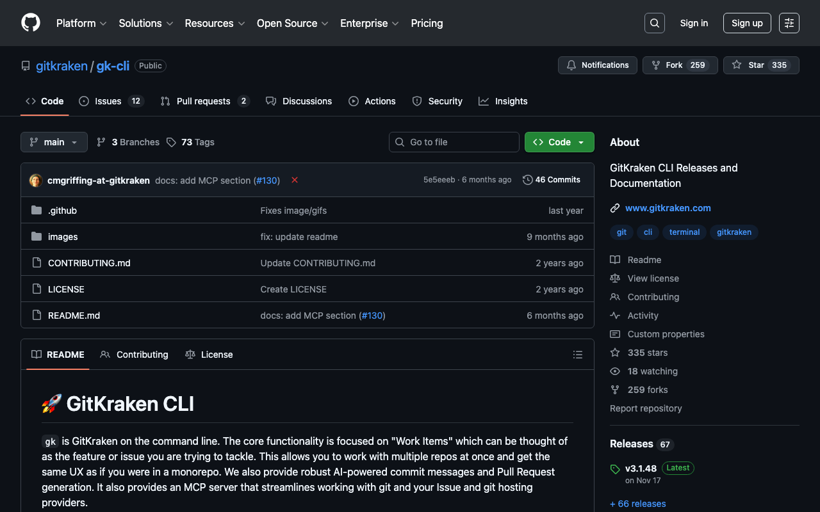Switch to the Issues tab
This screenshot has width=820, height=512.
(x=108, y=101)
